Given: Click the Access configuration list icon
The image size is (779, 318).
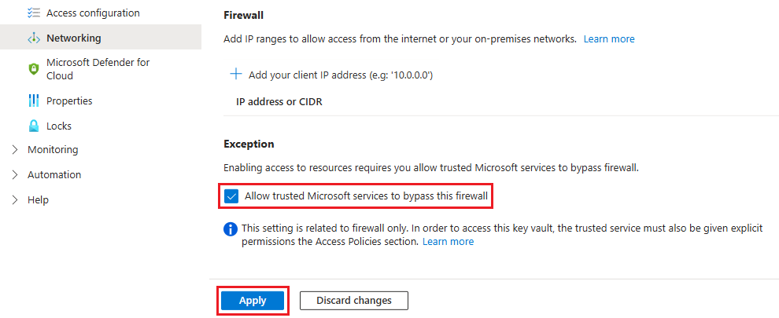Looking at the screenshot, I should point(33,13).
